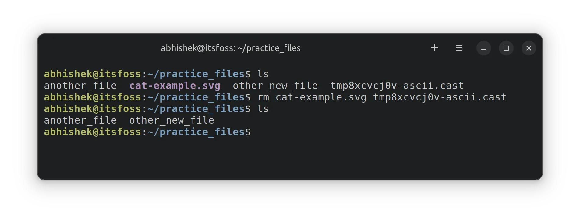580x221 pixels.
Task: Close the terminal window with the X icon
Action: [x=529, y=48]
